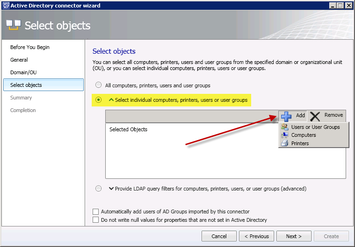Expand the Provide LDAP query filters chevron
The width and height of the screenshot is (355, 247).
[x=111, y=189]
